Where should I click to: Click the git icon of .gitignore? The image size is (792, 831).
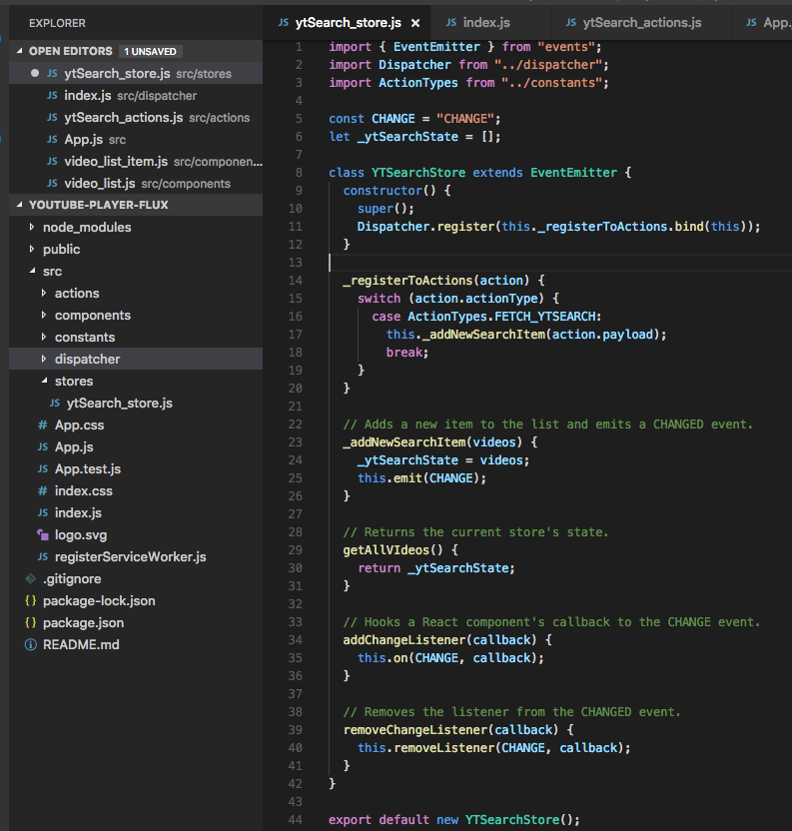click(31, 578)
